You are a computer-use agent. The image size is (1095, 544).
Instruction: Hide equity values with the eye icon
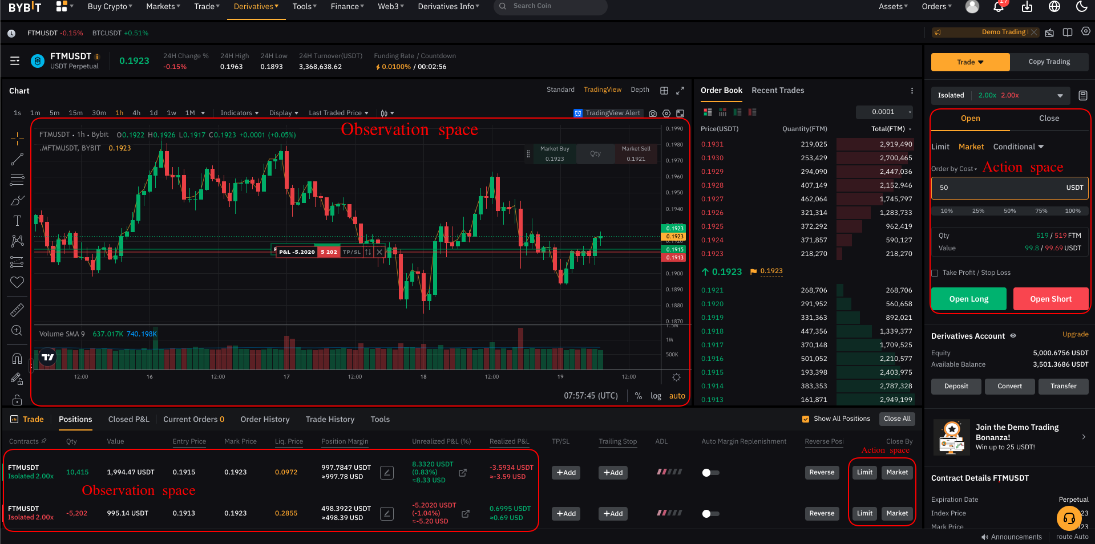pyautogui.click(x=1013, y=336)
